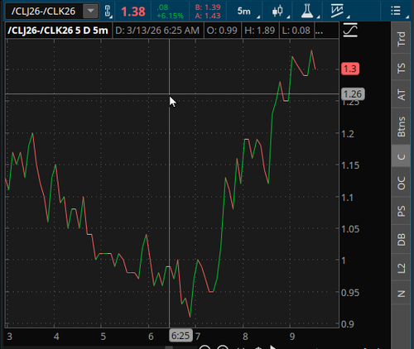
Task: Click the /CLJ26-/CLK26 5 D 5m chart title
Action: 58,31
